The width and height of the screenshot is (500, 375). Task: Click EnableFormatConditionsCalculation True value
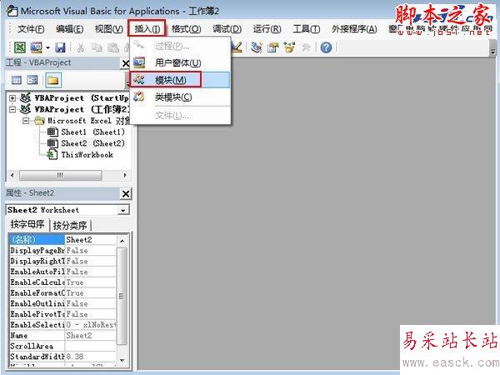coord(91,293)
